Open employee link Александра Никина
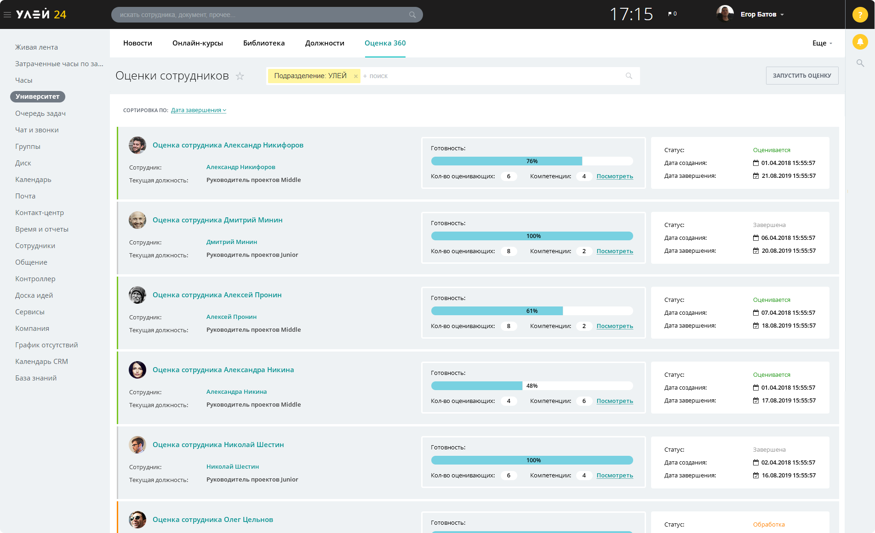Viewport: 875px width, 533px height. [x=236, y=392]
